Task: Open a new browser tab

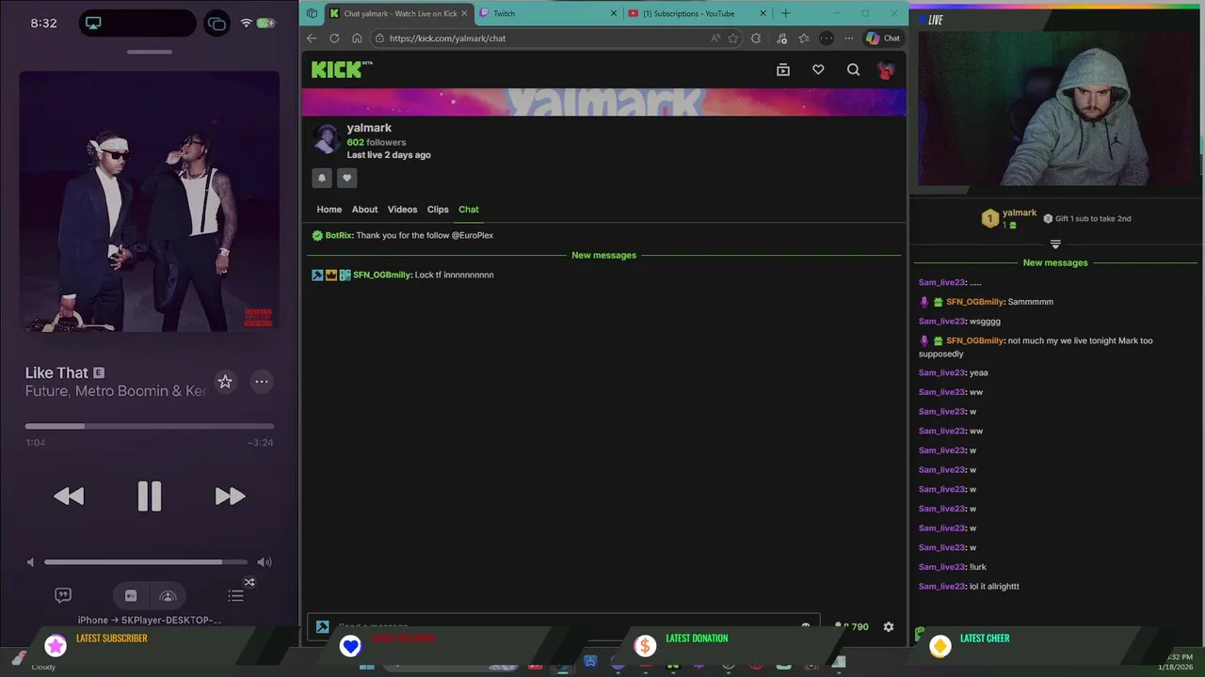Action: pyautogui.click(x=786, y=13)
